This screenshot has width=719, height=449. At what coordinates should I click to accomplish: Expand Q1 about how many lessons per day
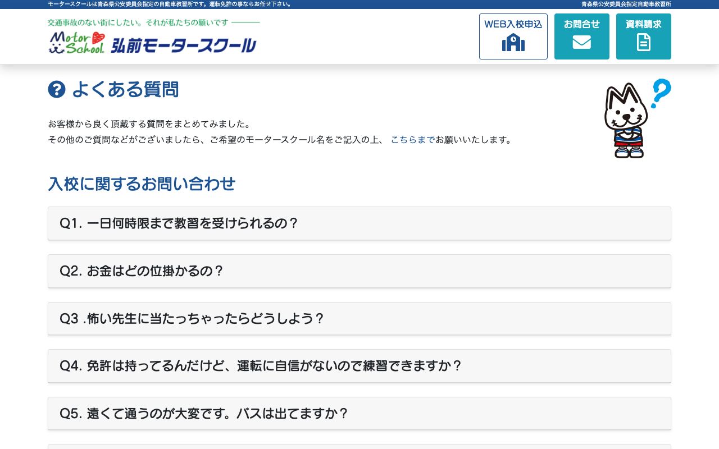tap(359, 223)
